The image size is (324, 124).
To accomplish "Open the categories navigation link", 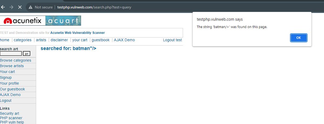I will (x=23, y=40).
